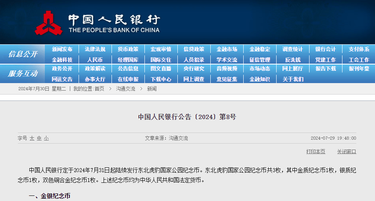Set font size to 小
Screen dimensions: 375x201
click(x=46, y=138)
